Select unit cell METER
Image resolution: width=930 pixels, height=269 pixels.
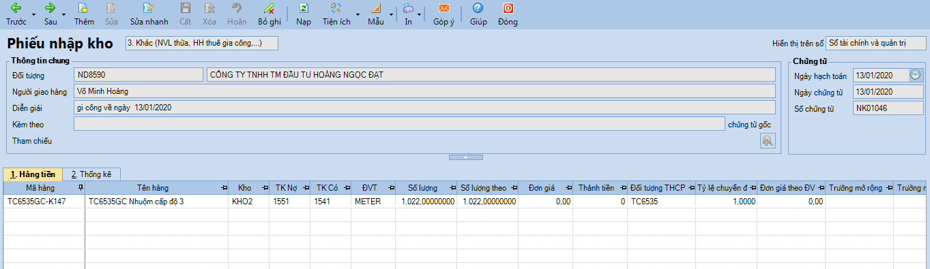373,202
